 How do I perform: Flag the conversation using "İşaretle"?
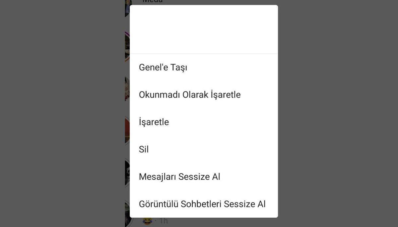(154, 122)
